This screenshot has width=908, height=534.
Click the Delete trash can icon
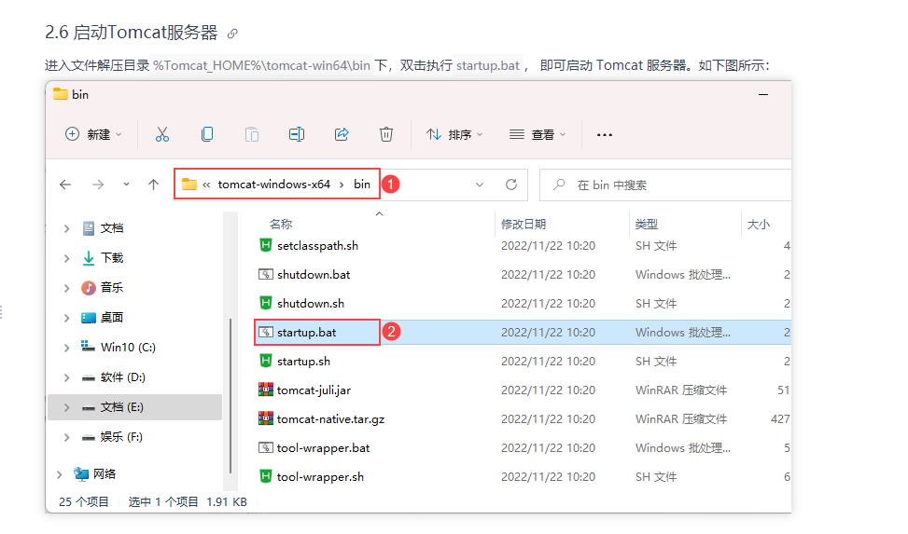tap(386, 134)
